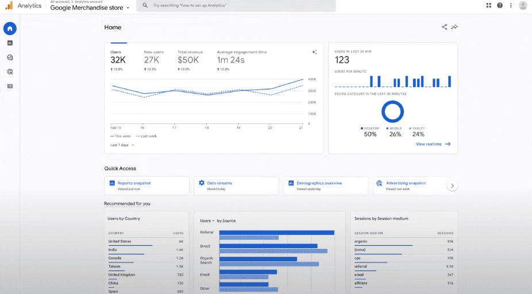
Task: Open Reports from the left sidebar
Action: pos(10,43)
